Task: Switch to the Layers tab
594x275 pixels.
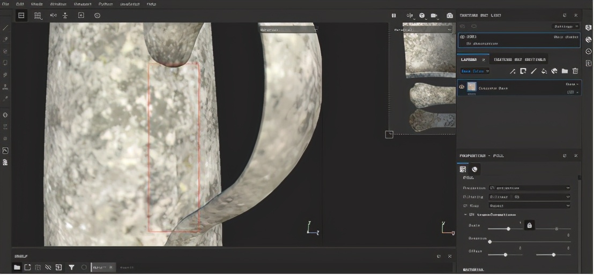Action: 469,59
